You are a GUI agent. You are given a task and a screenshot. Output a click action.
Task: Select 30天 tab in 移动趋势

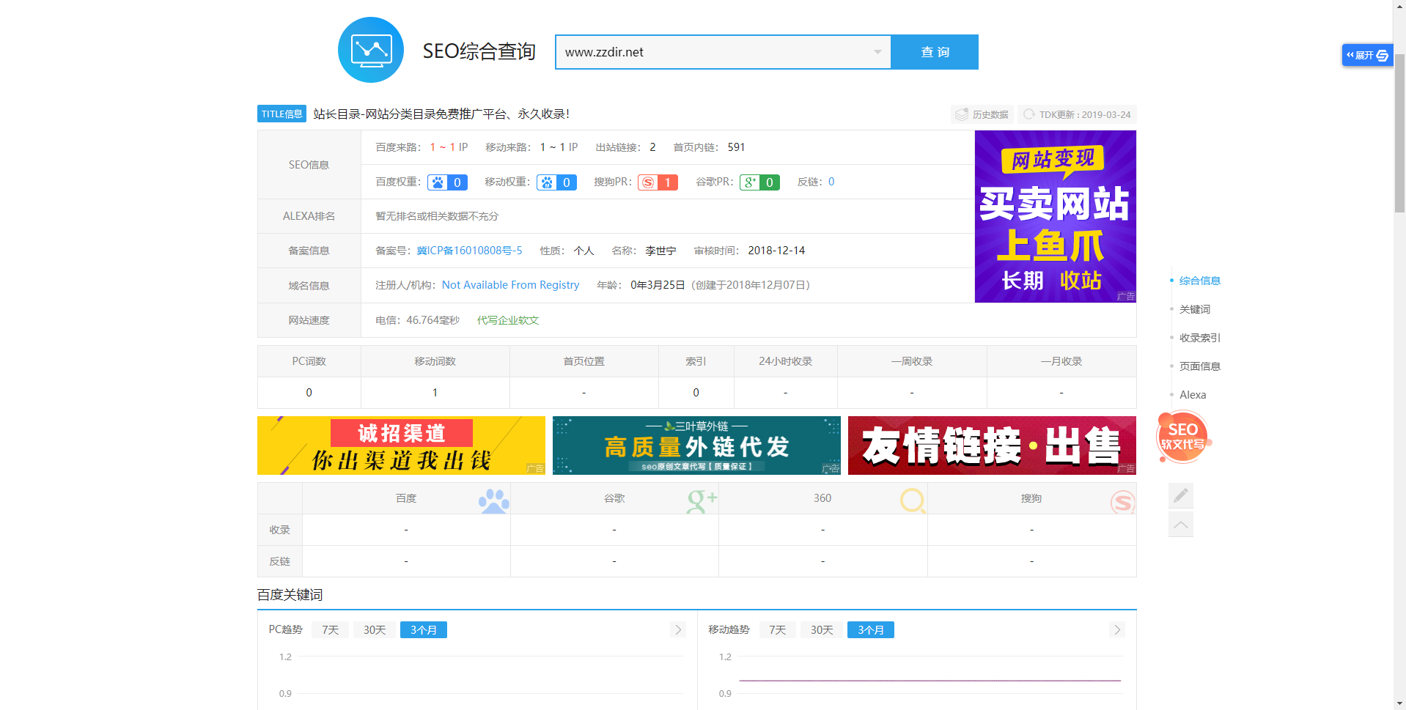point(821,630)
